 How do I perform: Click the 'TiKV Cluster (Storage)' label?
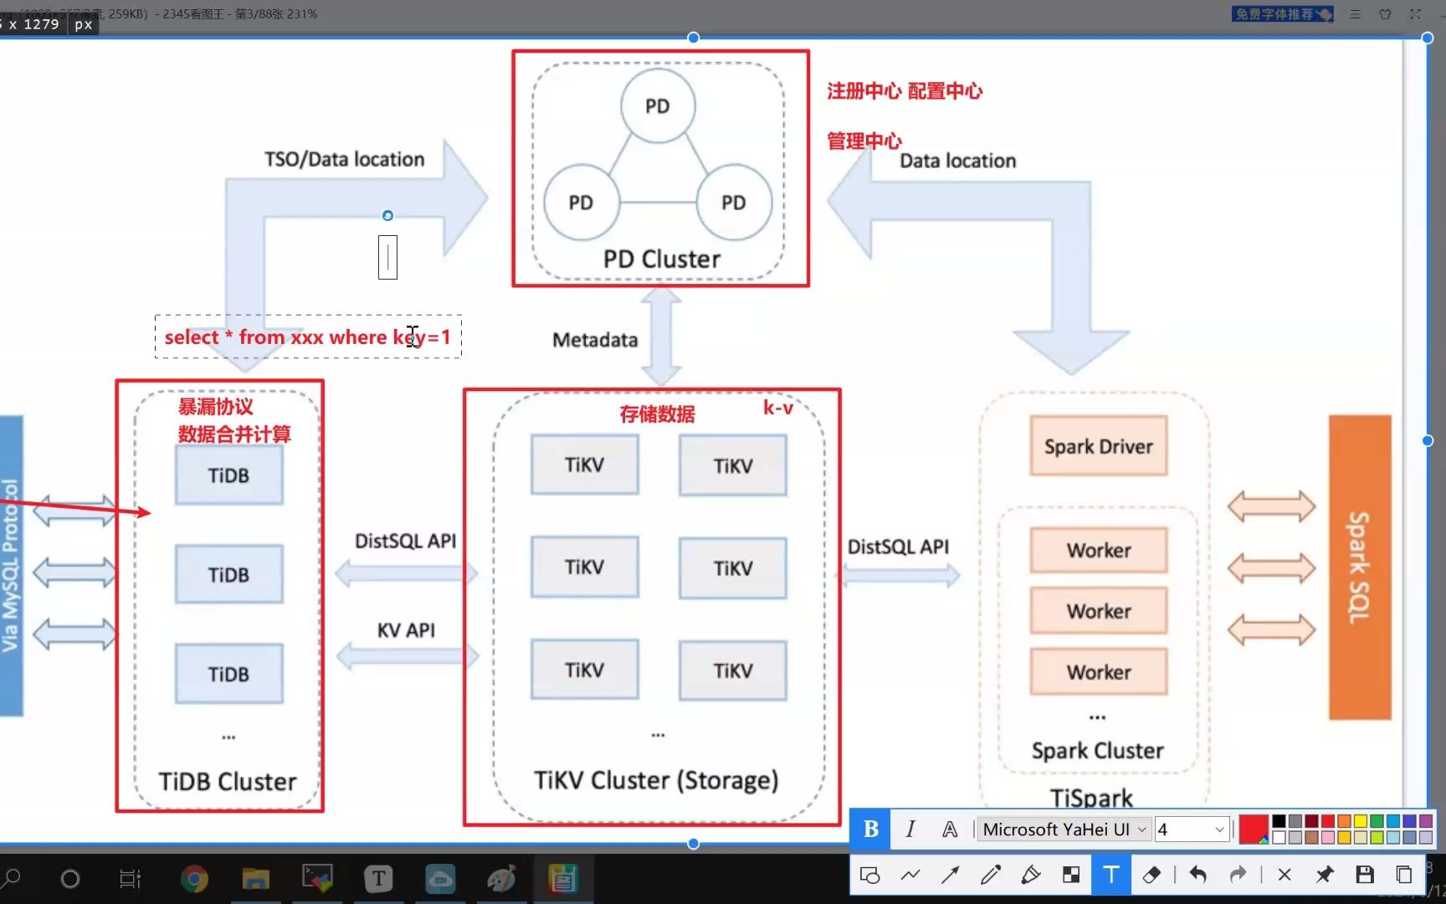pos(656,780)
